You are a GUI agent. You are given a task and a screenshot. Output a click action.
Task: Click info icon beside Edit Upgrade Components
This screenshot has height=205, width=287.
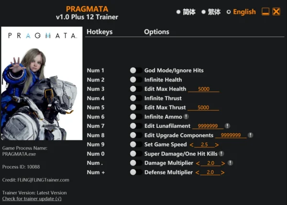point(250,135)
